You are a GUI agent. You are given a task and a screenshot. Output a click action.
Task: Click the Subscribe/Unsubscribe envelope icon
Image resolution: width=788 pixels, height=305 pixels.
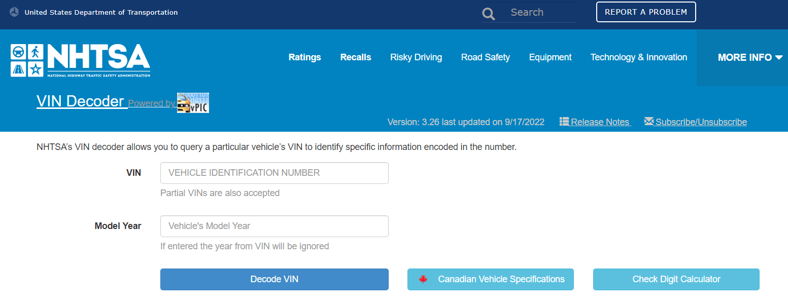point(648,121)
